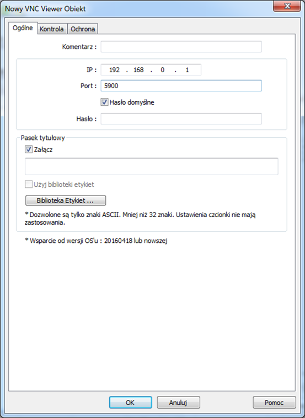Click the Port label
305x418 pixels.
click(88, 86)
